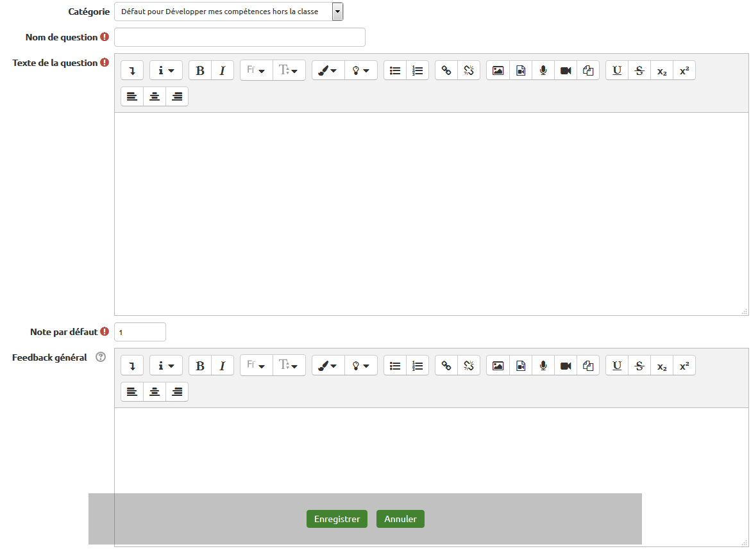The width and height of the screenshot is (751, 549).
Task: Apply superscript in the Feedback général editor
Action: (x=684, y=366)
